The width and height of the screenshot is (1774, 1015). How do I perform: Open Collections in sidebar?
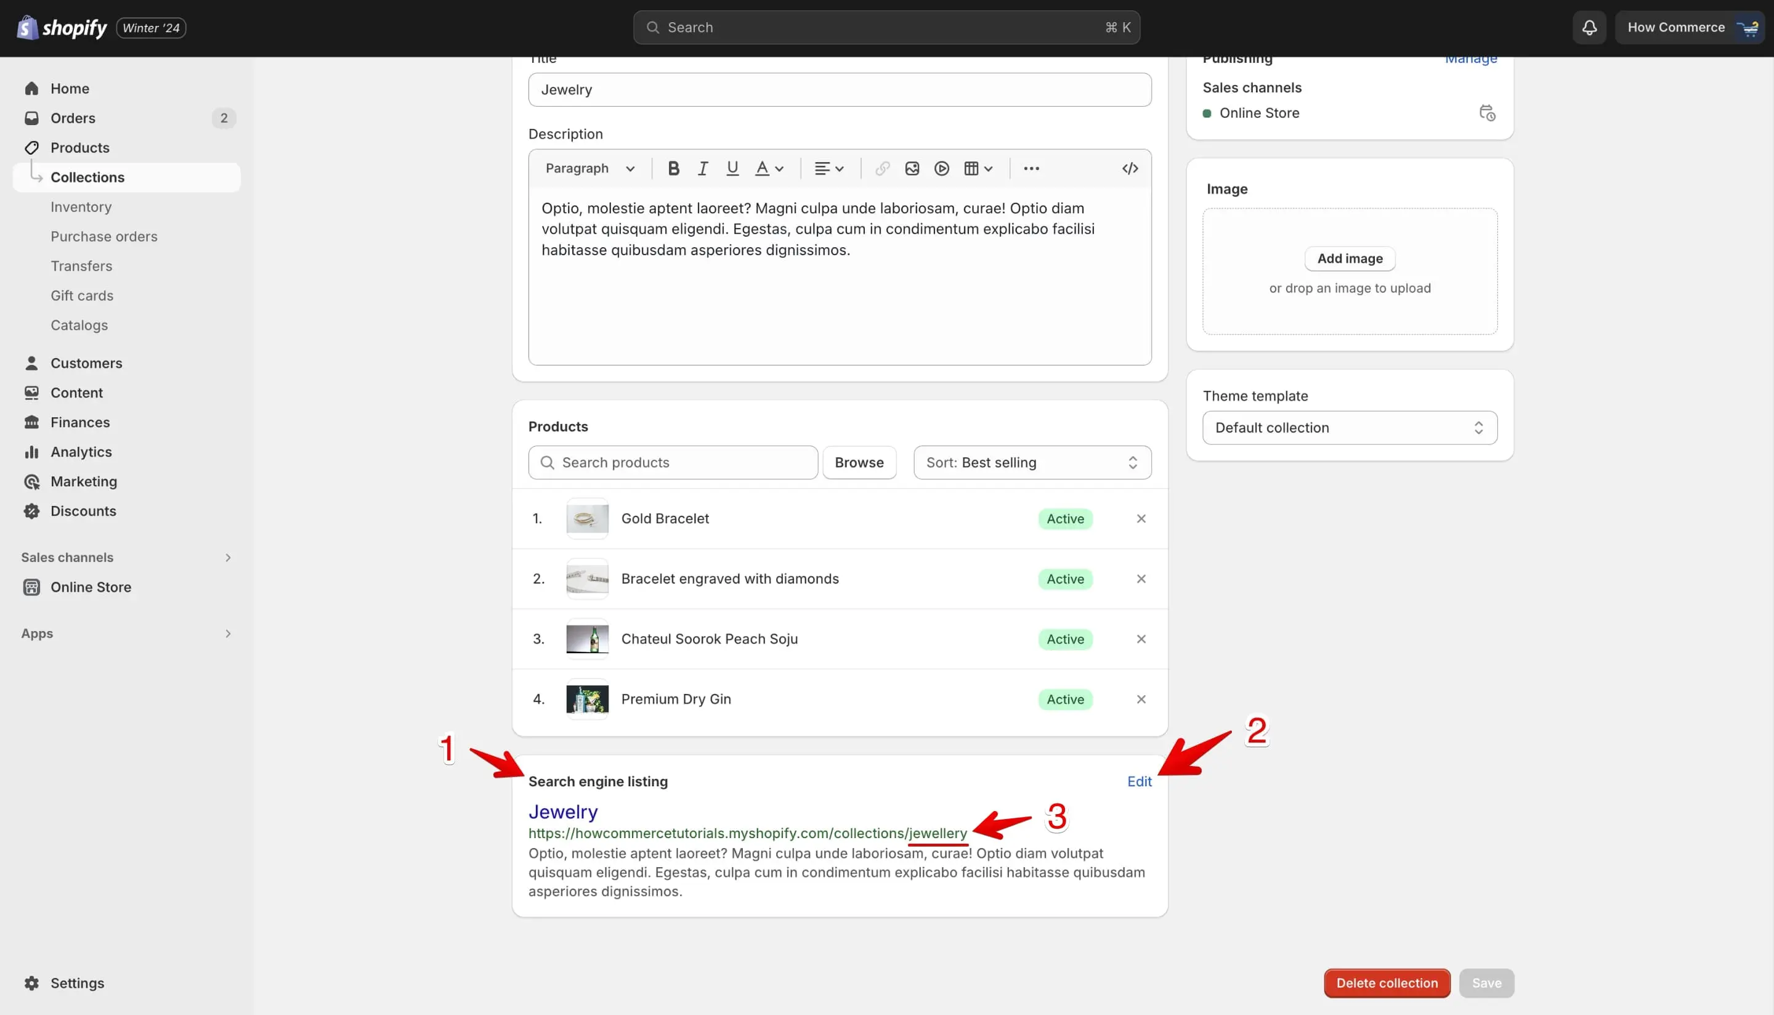[127, 177]
